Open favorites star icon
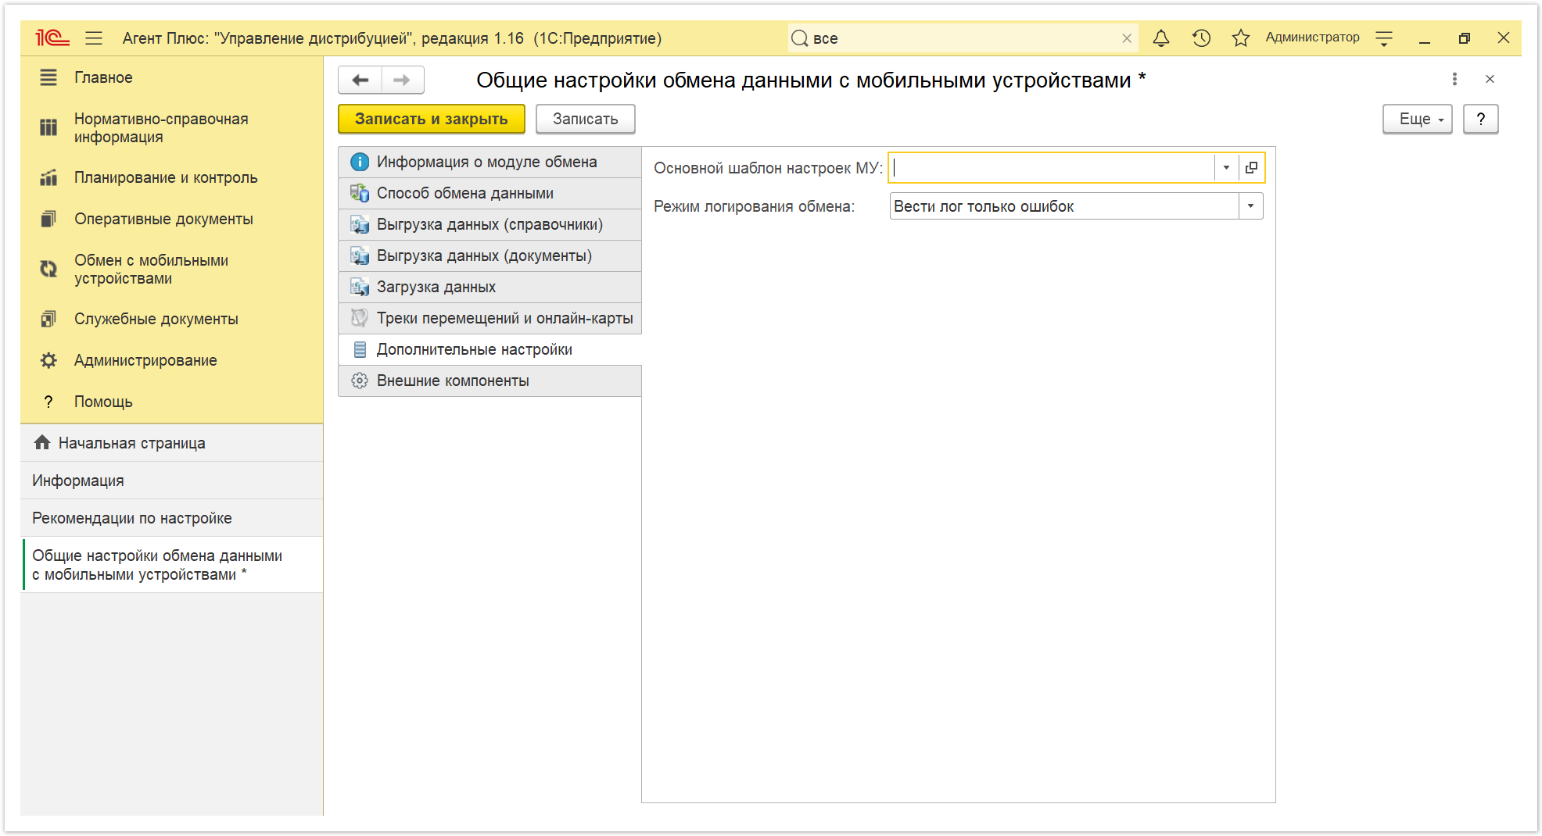Screen dimensions: 1542x836 click(1241, 38)
